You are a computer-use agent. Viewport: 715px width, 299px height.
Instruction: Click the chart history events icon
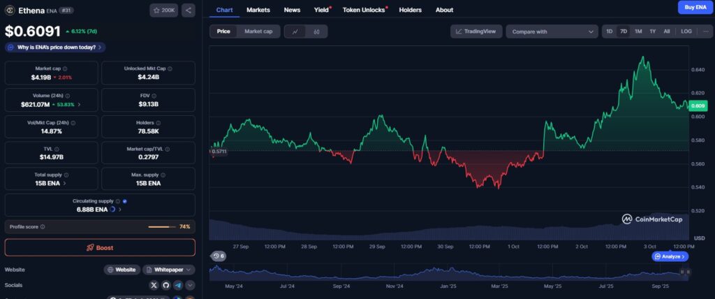coord(219,256)
